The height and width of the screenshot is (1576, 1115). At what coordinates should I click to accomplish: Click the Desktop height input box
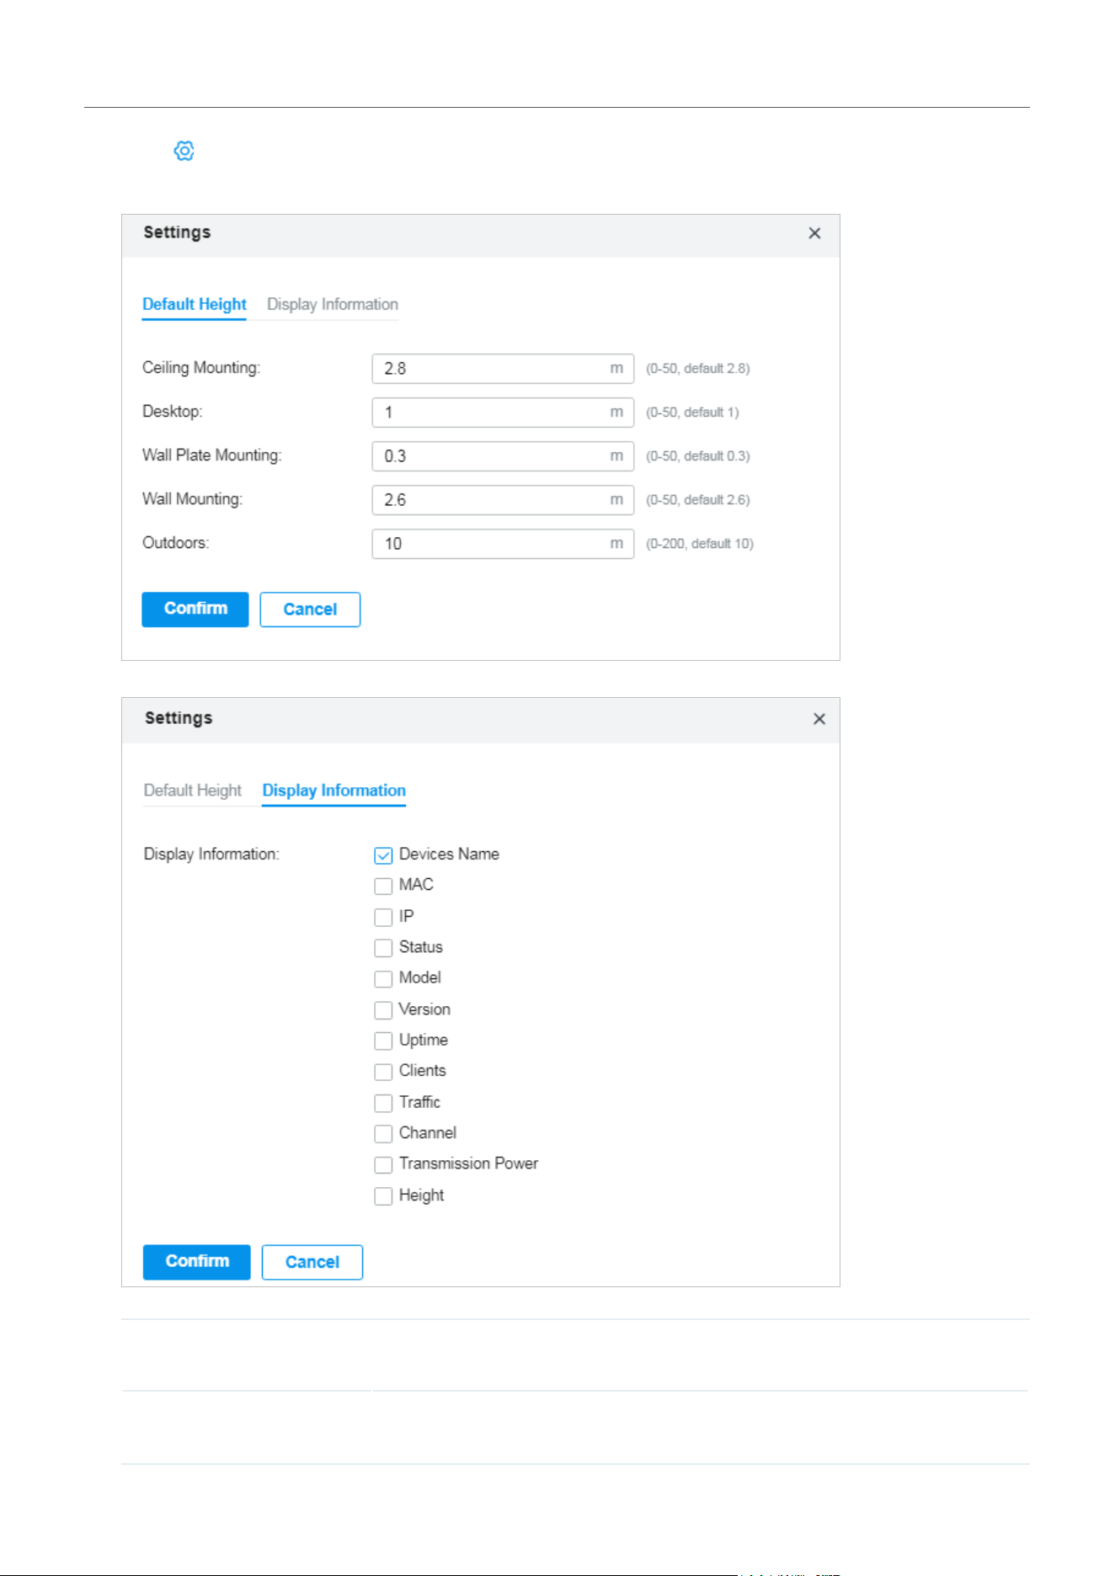tap(503, 413)
